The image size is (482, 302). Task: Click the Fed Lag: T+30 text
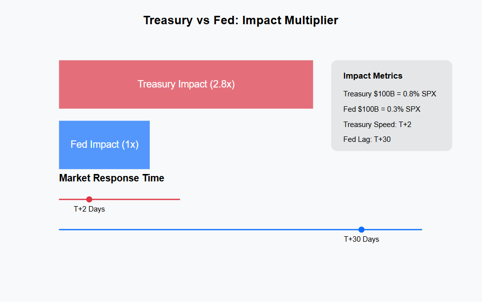pos(367,139)
